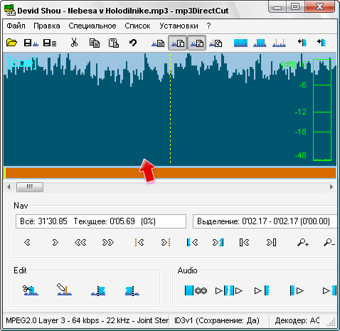This screenshot has width=340, height=331.
Task: Click the save selection floppy icon
Action: click(x=31, y=43)
